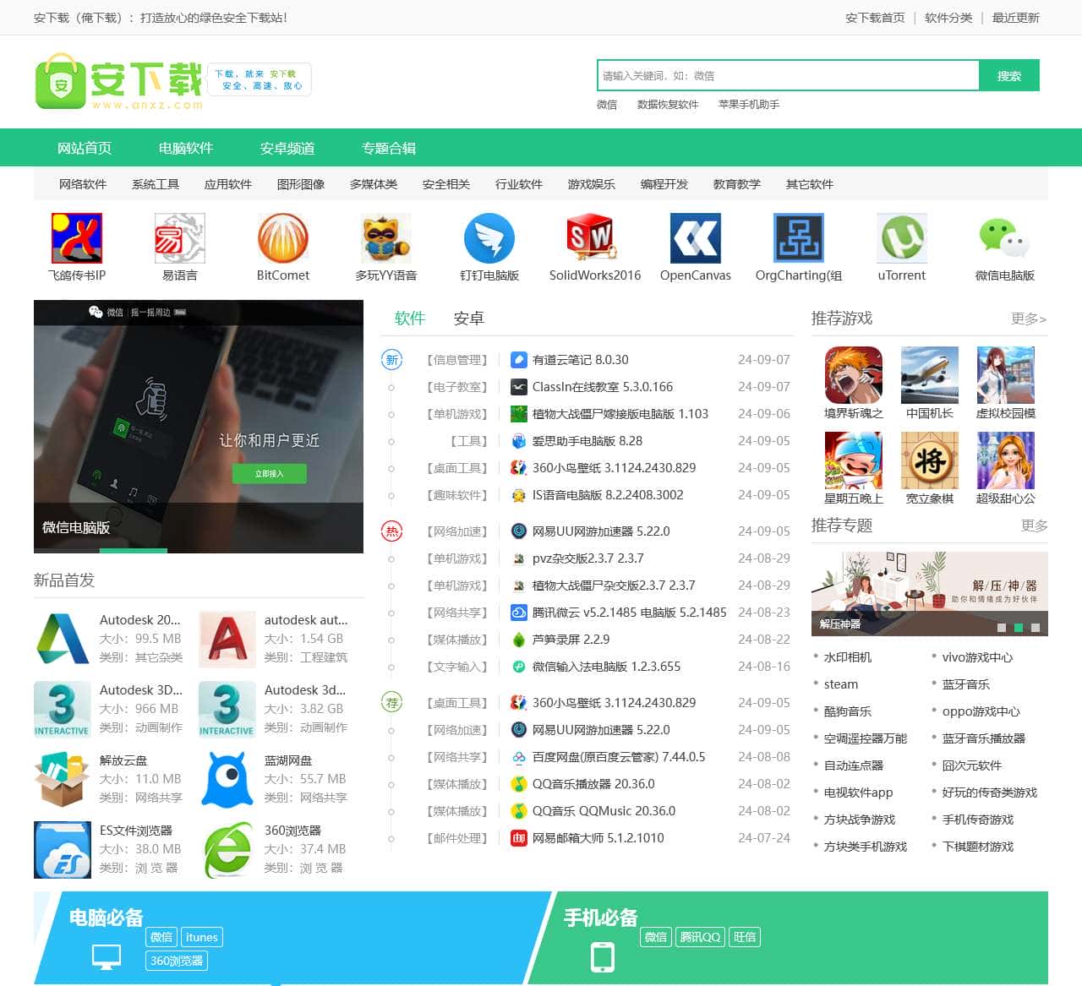
Task: Open the 360浏览器 green e icon
Action: [227, 849]
